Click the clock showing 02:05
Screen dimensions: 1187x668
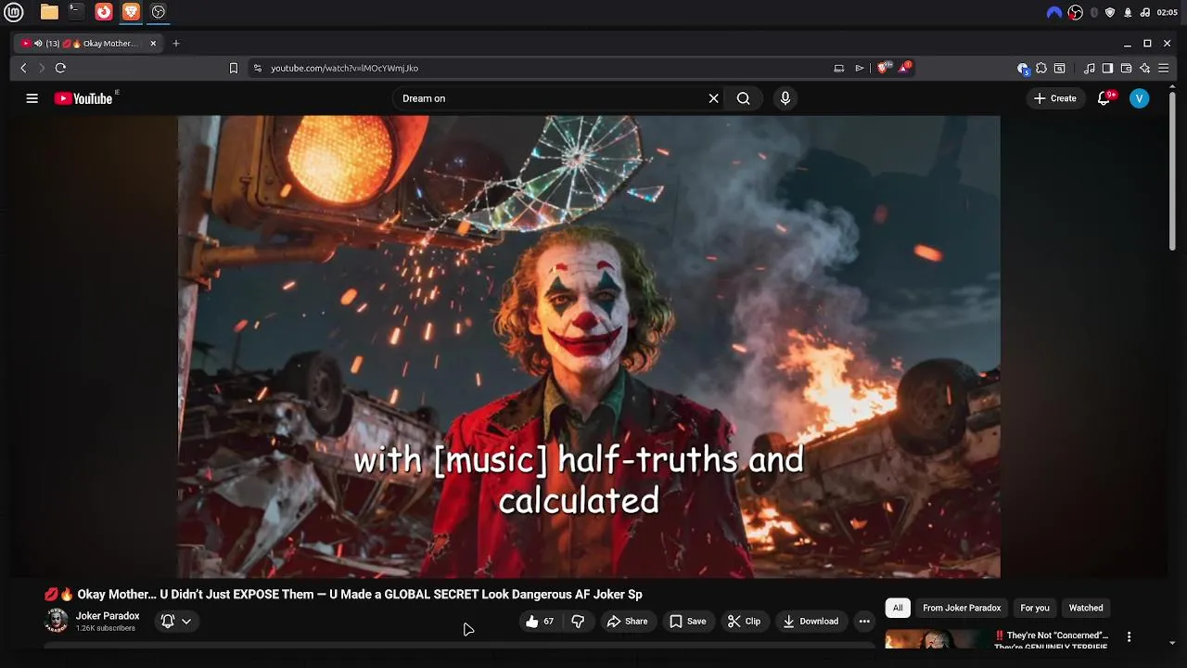[x=1168, y=12]
